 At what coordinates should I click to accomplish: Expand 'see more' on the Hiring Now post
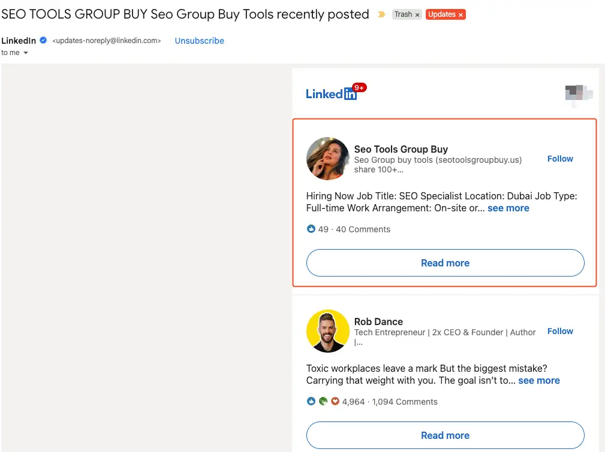(508, 208)
